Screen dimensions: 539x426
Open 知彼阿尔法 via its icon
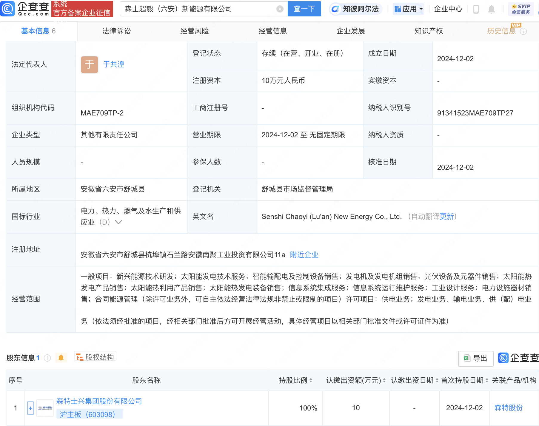(x=335, y=9)
